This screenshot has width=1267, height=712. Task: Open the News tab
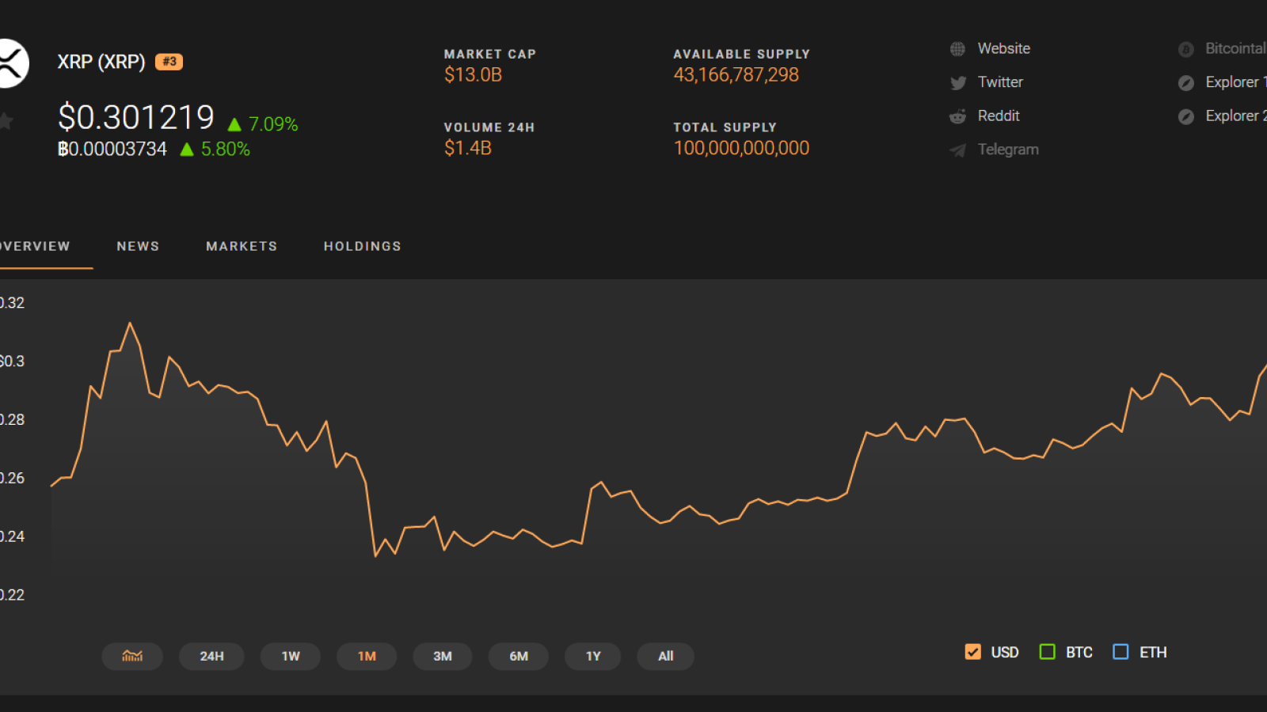tap(138, 246)
